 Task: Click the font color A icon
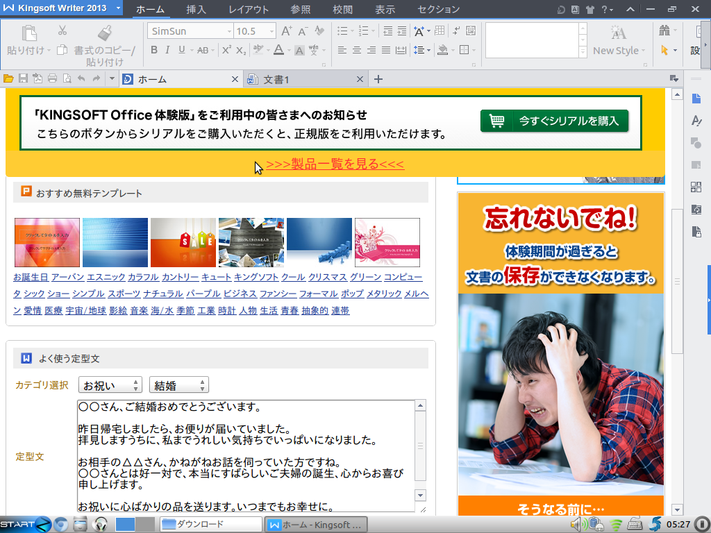(279, 50)
